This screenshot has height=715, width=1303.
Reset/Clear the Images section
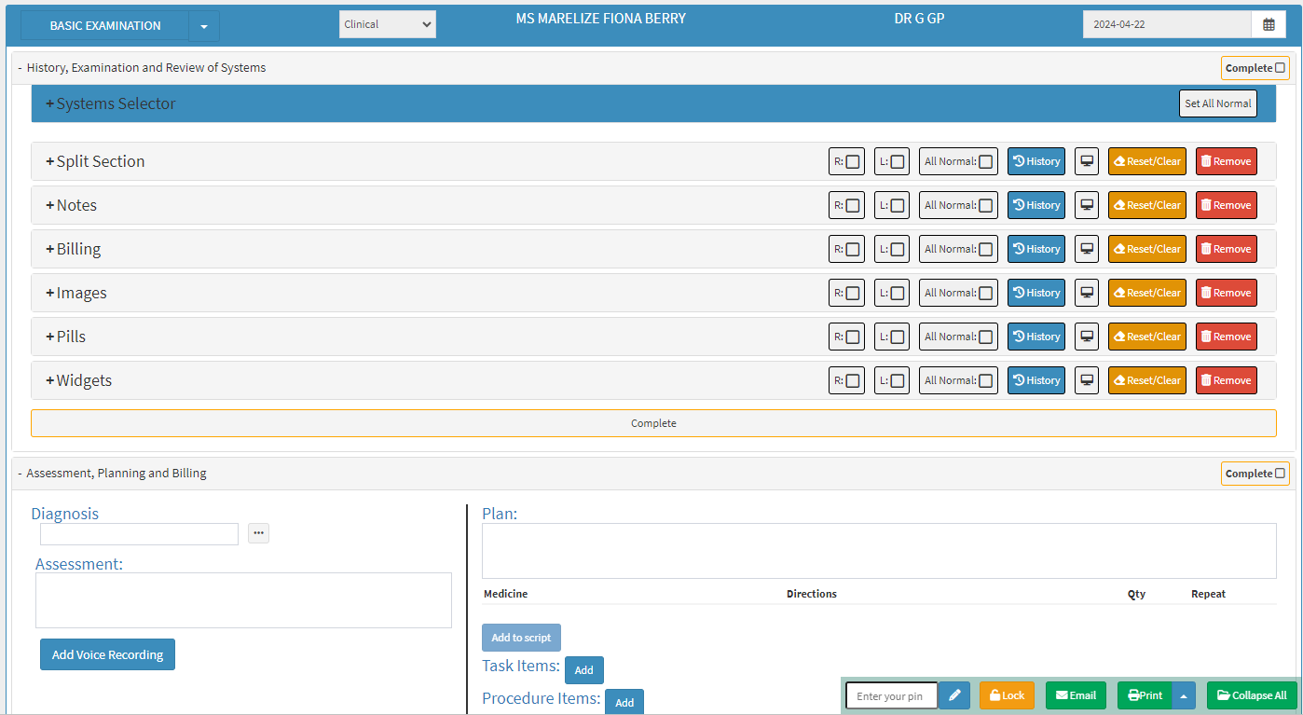coord(1146,293)
